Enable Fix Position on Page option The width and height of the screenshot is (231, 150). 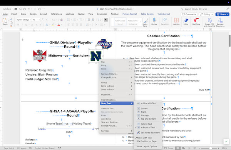point(147,141)
